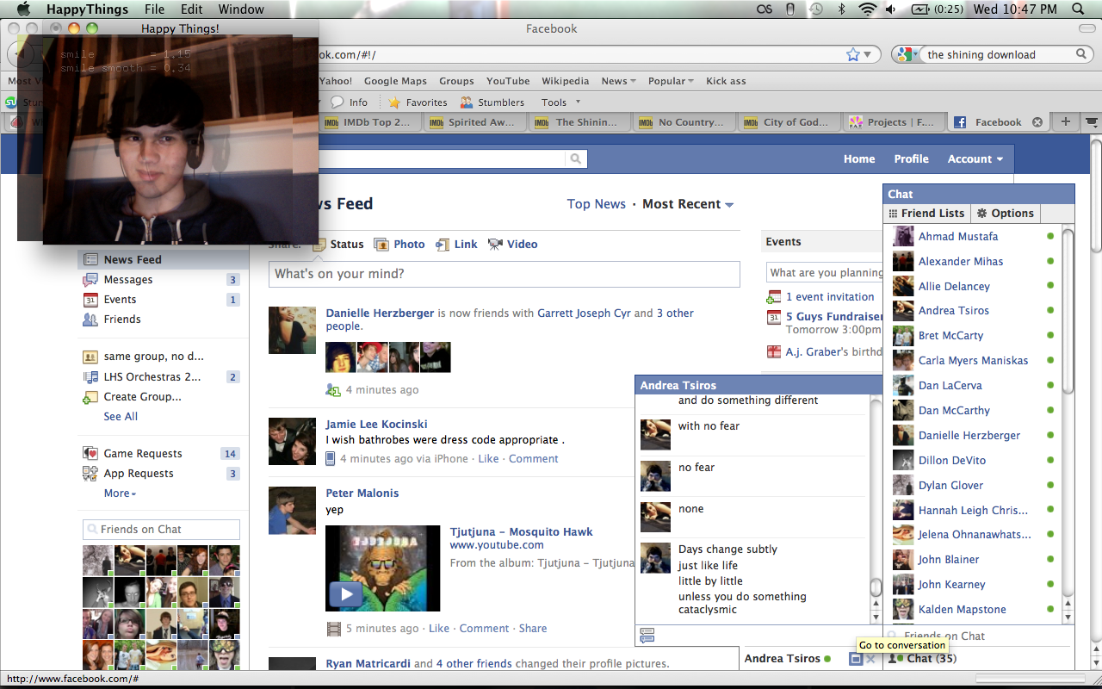
Task: Switch to City of God tab
Action: tap(789, 122)
